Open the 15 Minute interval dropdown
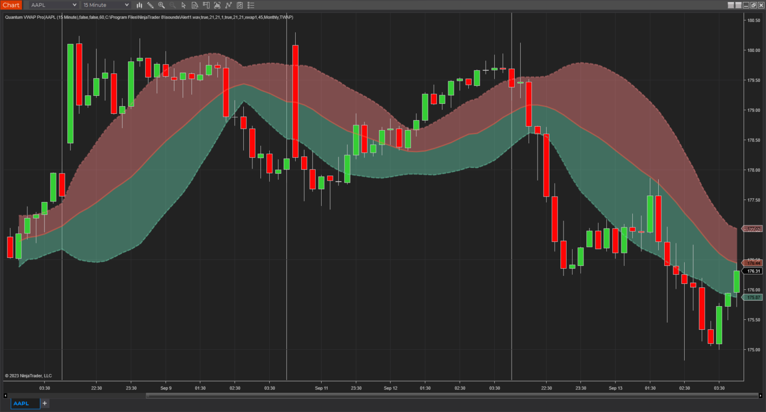Viewport: 766px width, 412px height. click(x=105, y=5)
